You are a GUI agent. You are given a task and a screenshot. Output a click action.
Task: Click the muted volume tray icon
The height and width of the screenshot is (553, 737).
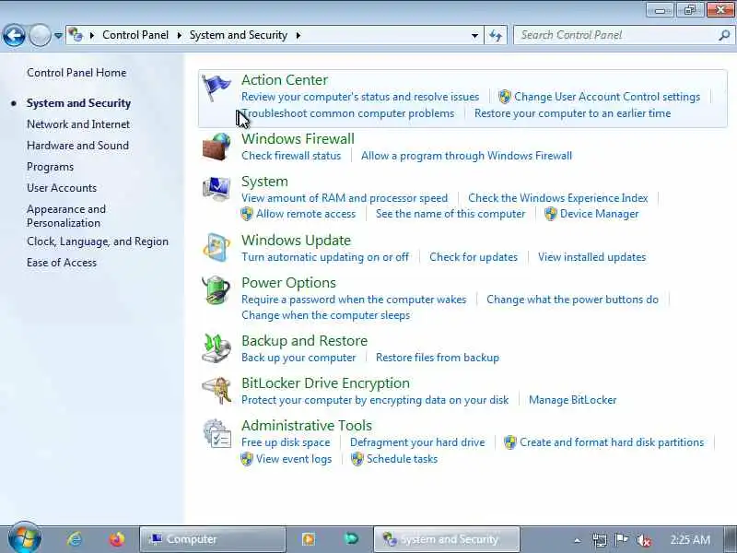pyautogui.click(x=643, y=540)
